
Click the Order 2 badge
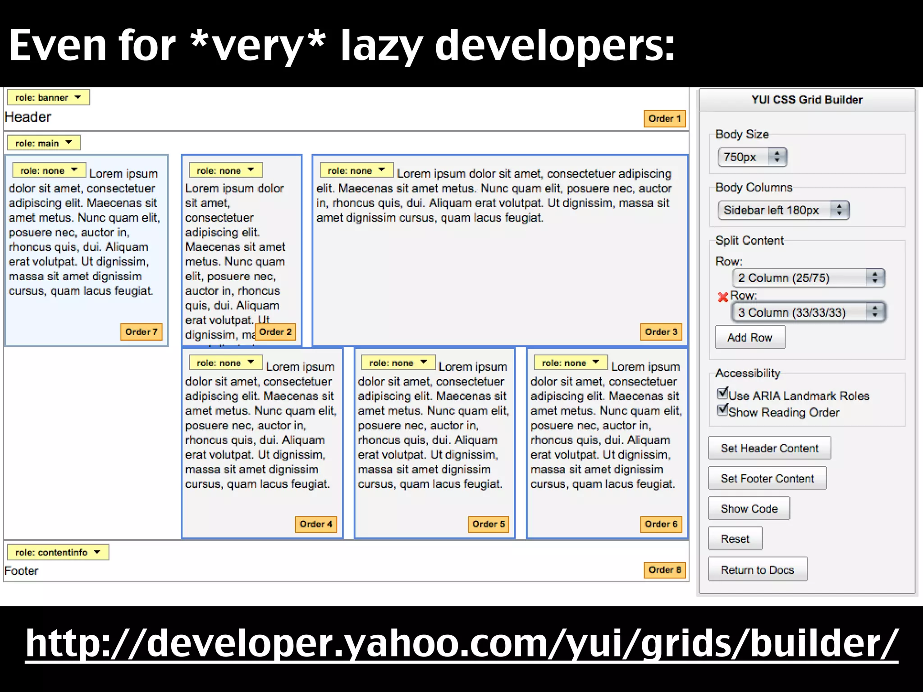275,332
